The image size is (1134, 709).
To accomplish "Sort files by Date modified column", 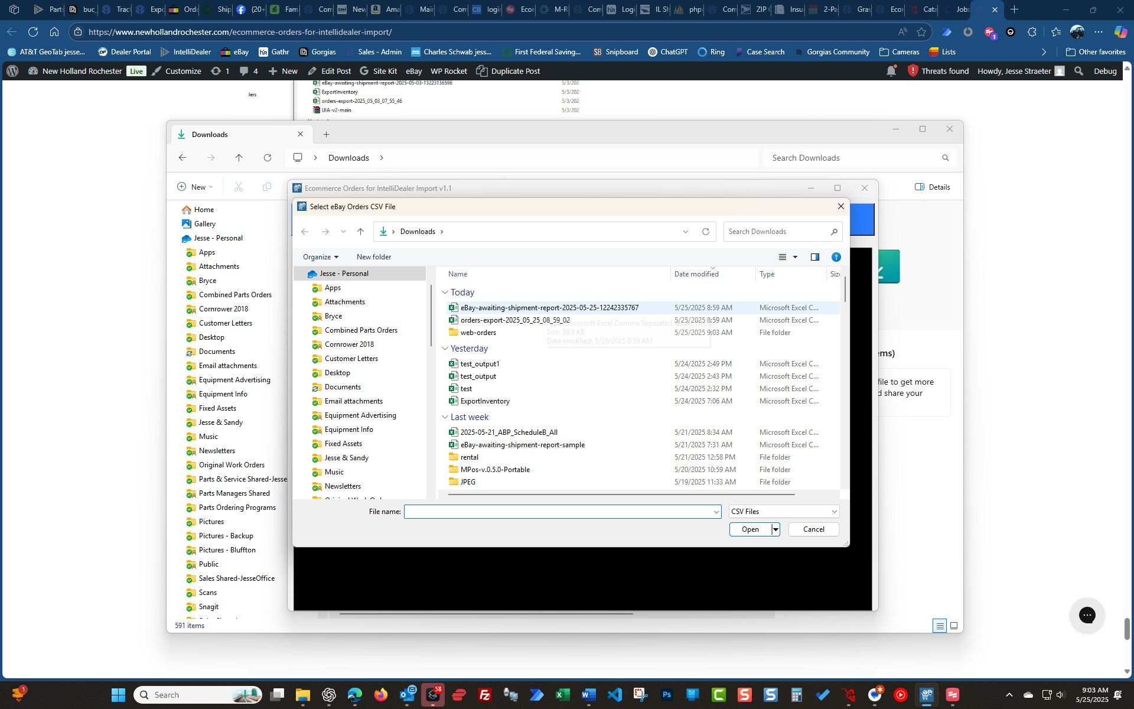I will 696,274.
